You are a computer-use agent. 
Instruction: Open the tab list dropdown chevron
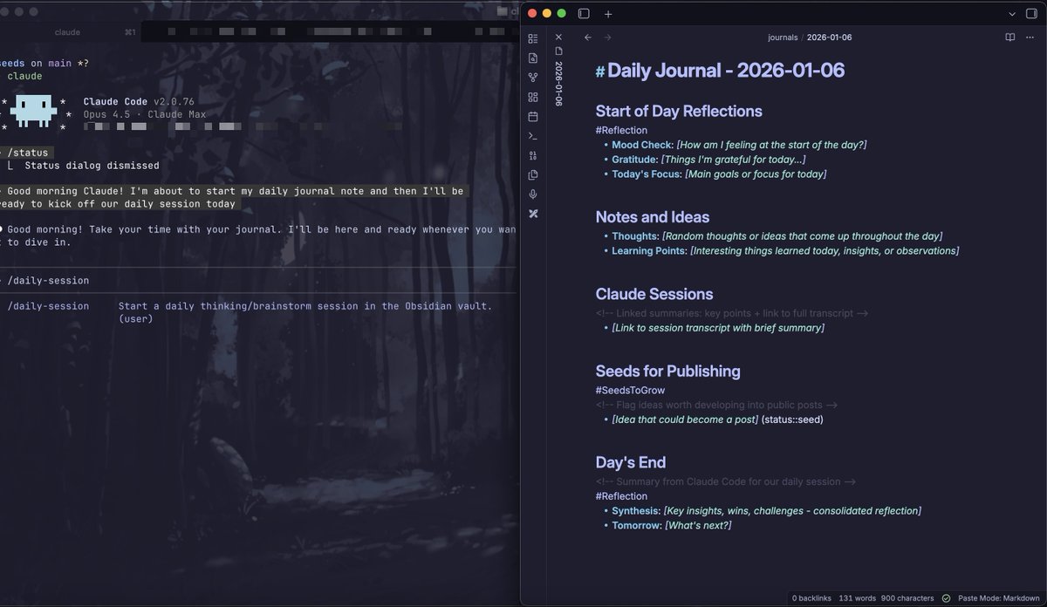click(1012, 13)
